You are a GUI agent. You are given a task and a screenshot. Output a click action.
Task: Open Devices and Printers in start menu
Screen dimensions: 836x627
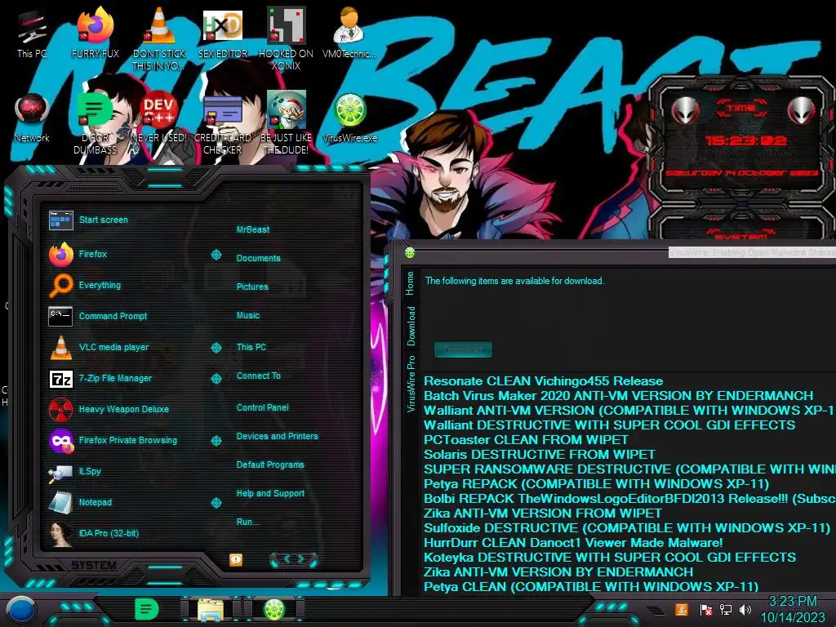pyautogui.click(x=277, y=436)
